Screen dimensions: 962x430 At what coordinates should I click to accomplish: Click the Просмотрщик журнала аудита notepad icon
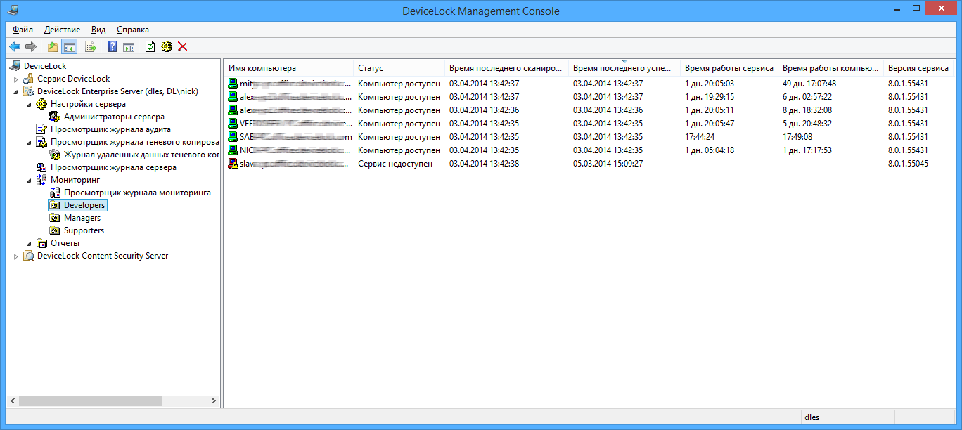click(41, 129)
